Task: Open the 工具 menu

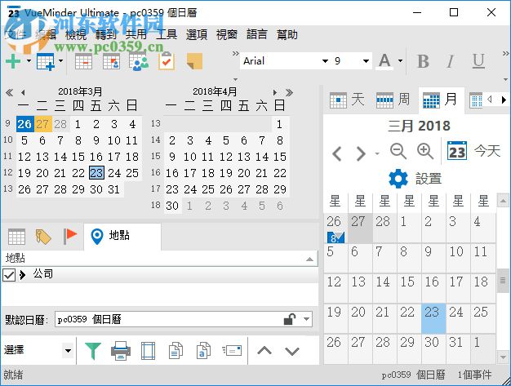Action: [167, 34]
